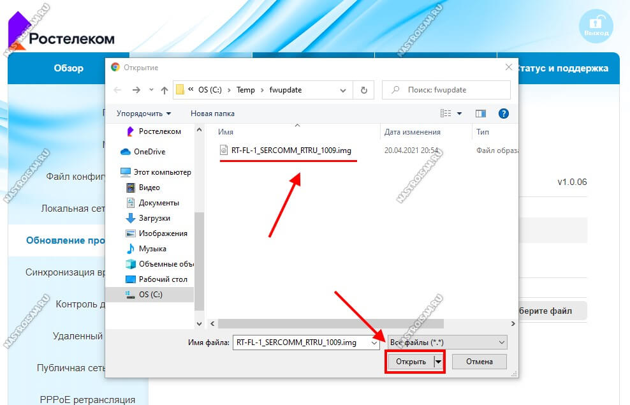Expand the Открыть button split arrow

click(438, 362)
